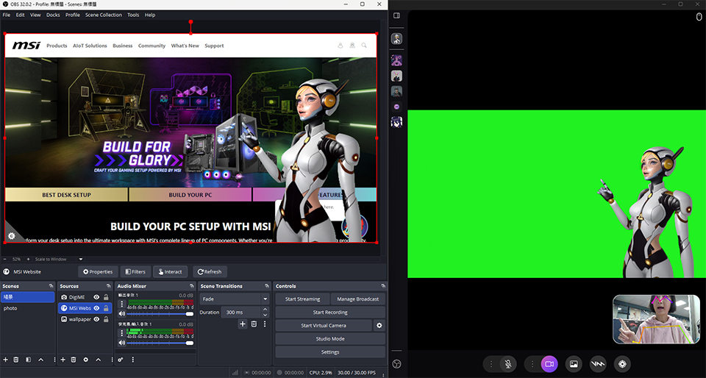Add a new scene with the plus icon in the Scenes panel

point(5,360)
